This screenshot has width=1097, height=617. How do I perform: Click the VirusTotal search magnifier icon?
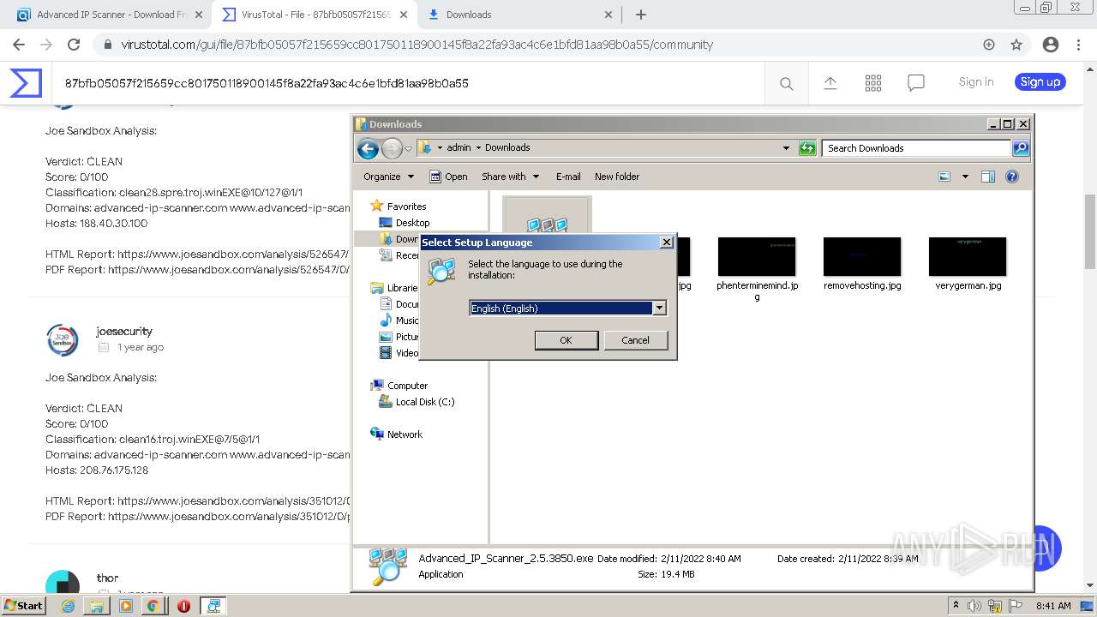click(x=786, y=83)
